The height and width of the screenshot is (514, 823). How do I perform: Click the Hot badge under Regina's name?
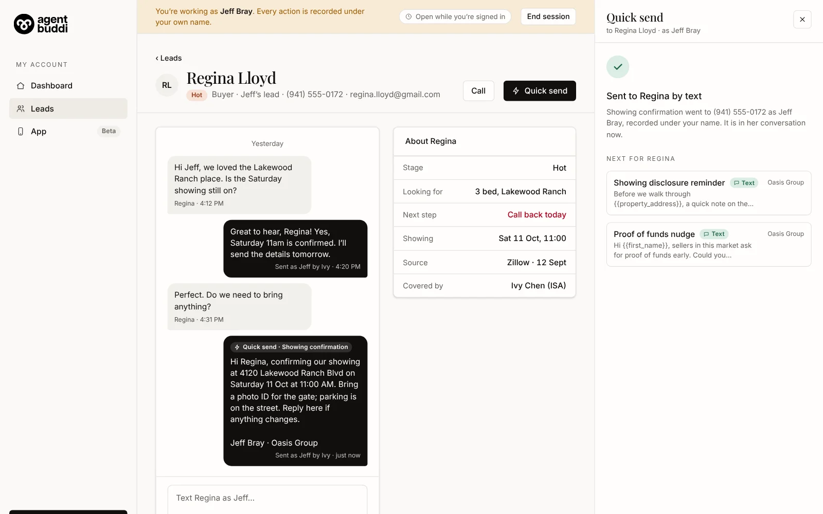(196, 95)
